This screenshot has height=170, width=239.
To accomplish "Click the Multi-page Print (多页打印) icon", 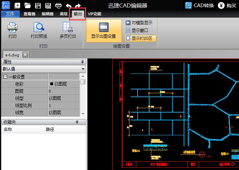I will tap(68, 30).
